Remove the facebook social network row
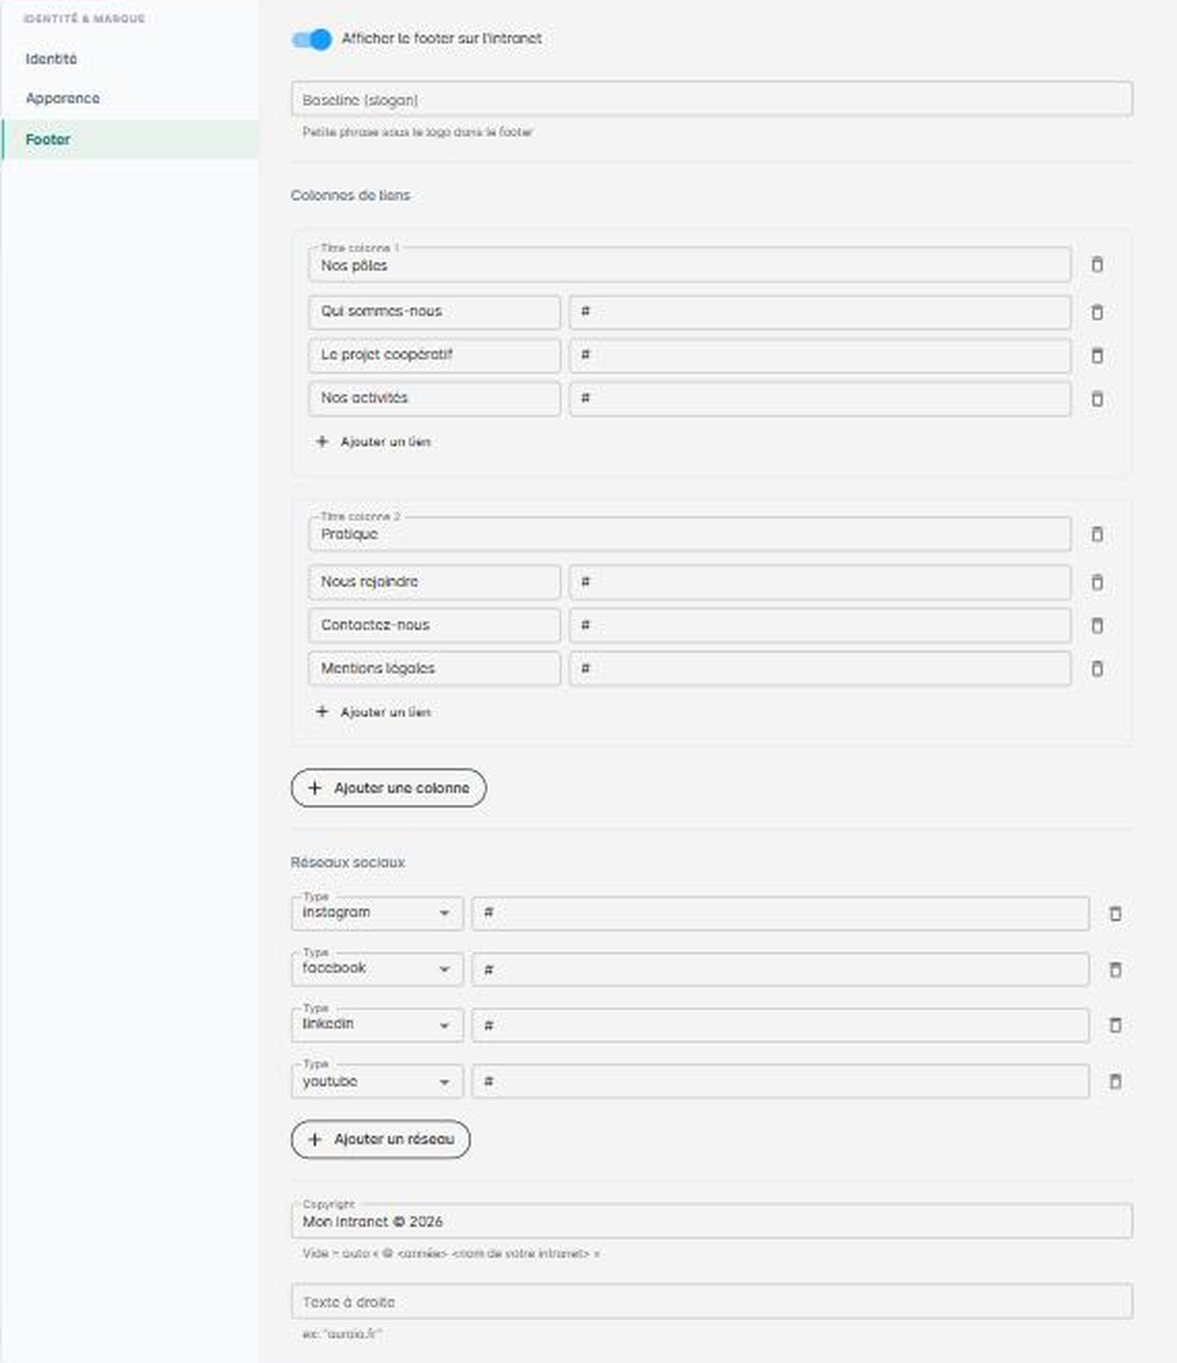This screenshot has height=1363, width=1177. click(x=1115, y=970)
